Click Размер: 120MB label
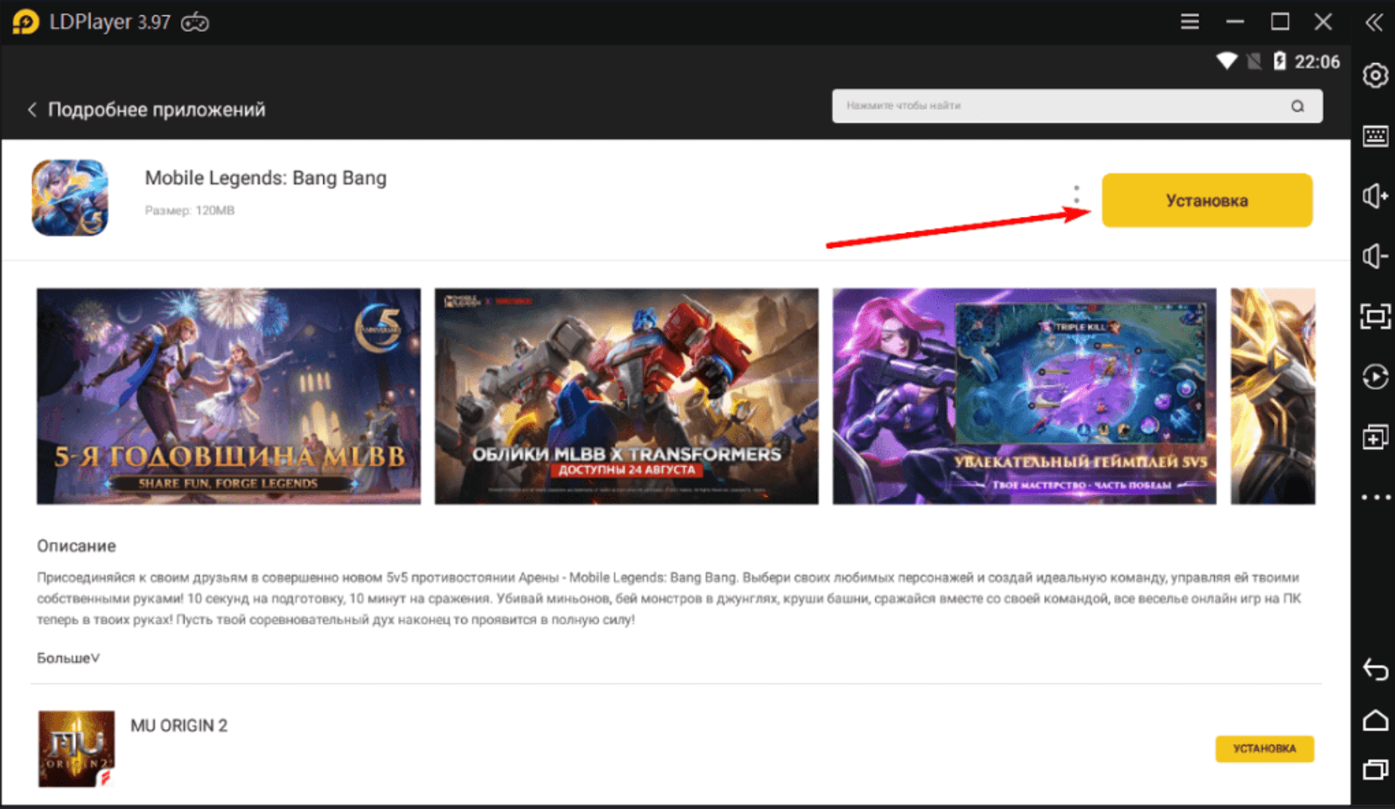Image resolution: width=1395 pixels, height=809 pixels. click(x=189, y=210)
